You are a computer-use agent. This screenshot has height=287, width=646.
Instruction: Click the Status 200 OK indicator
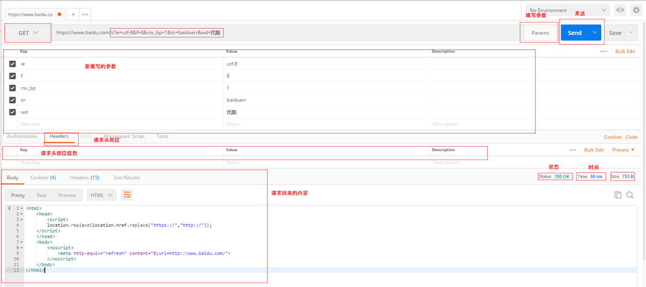click(555, 177)
